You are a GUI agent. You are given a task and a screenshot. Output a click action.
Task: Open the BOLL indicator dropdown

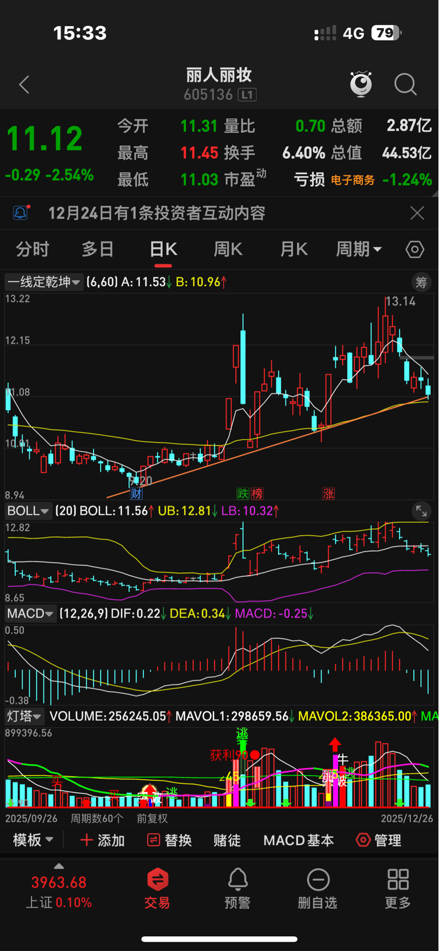pyautogui.click(x=29, y=511)
